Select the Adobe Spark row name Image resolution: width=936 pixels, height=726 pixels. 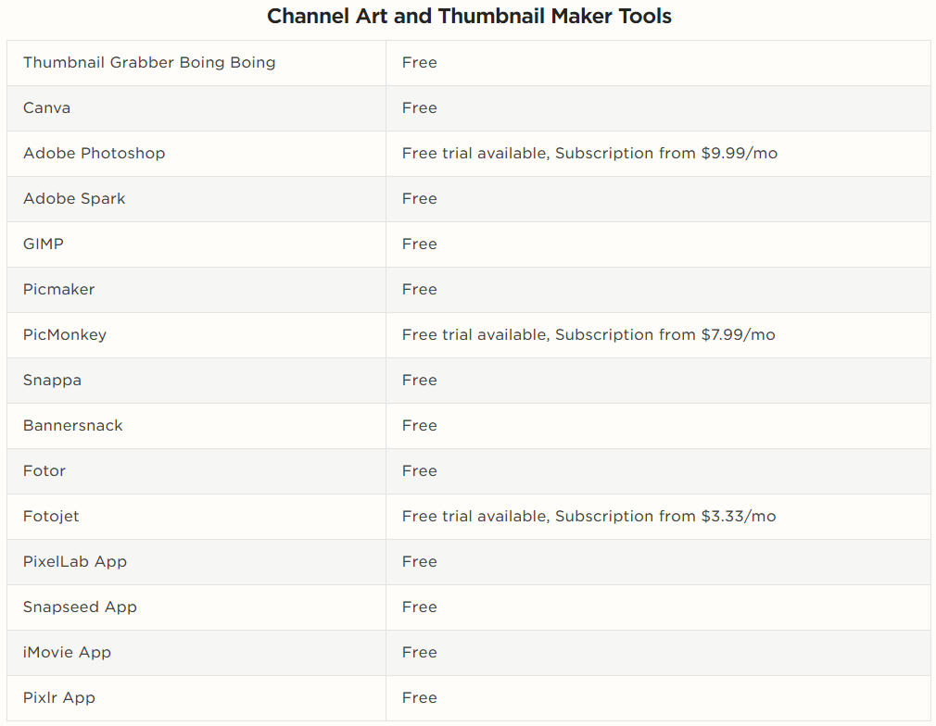click(75, 199)
